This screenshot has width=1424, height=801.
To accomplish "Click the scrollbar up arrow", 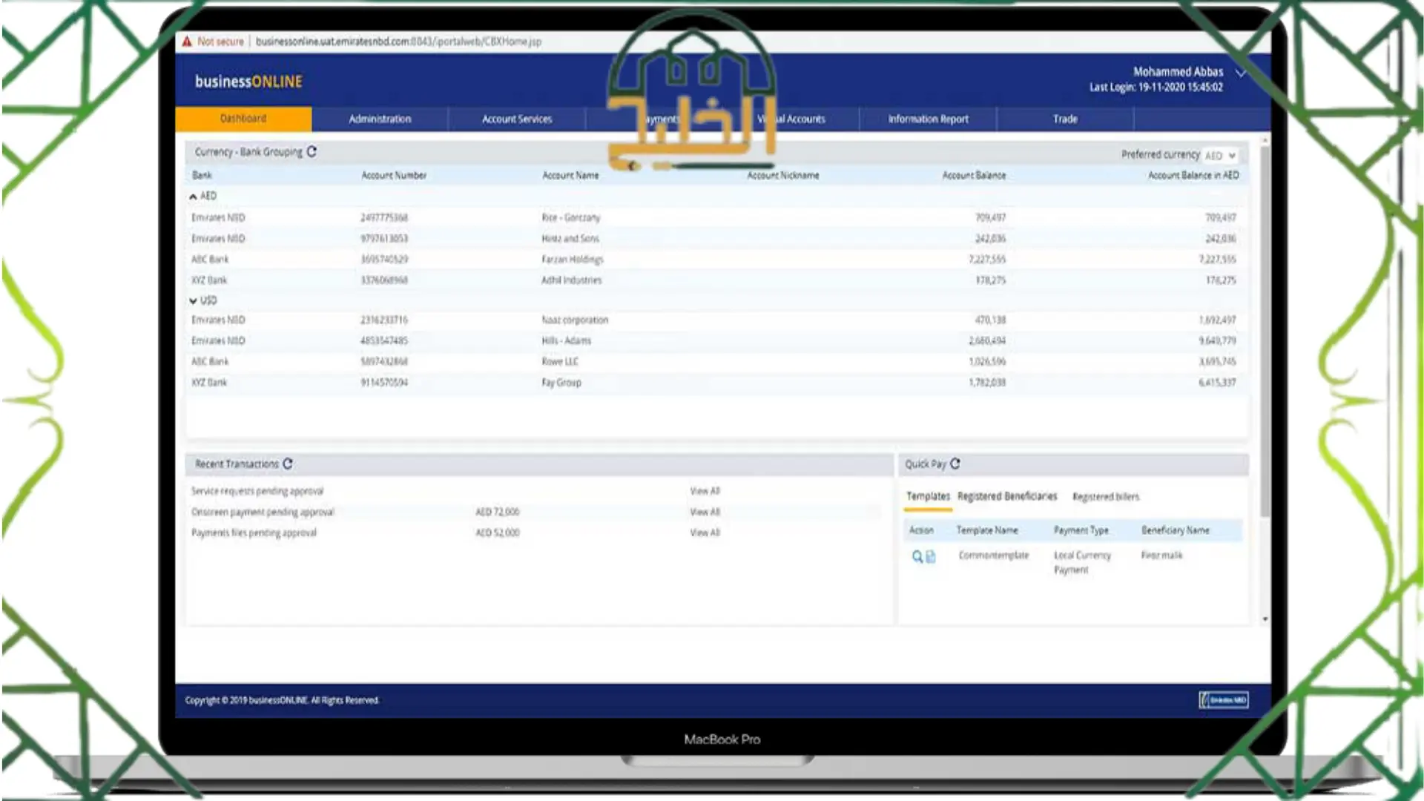I will pos(1265,139).
